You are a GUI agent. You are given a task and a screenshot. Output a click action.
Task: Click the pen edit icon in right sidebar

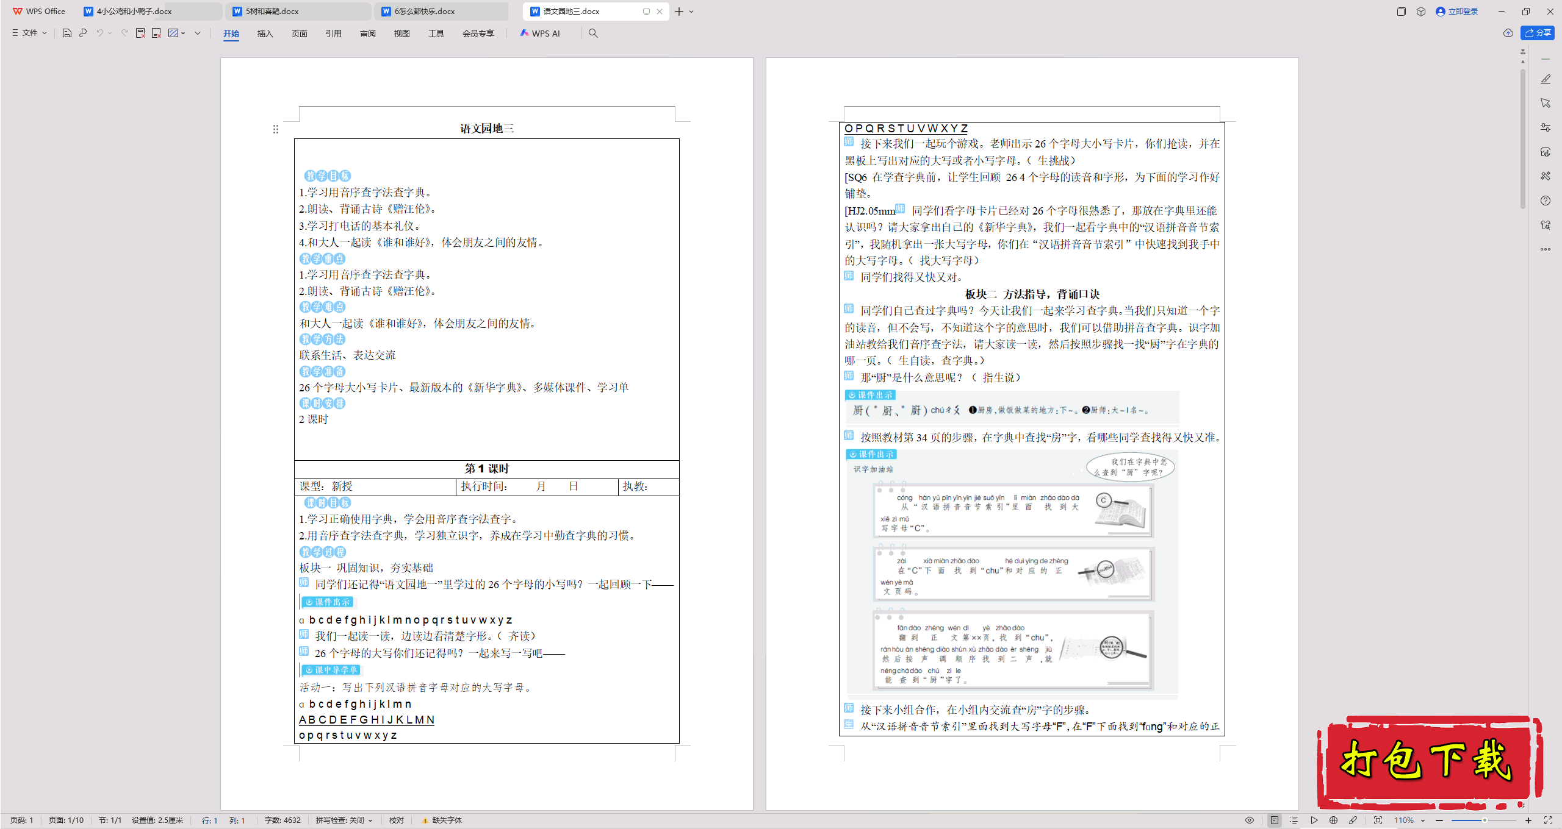[x=1546, y=79]
